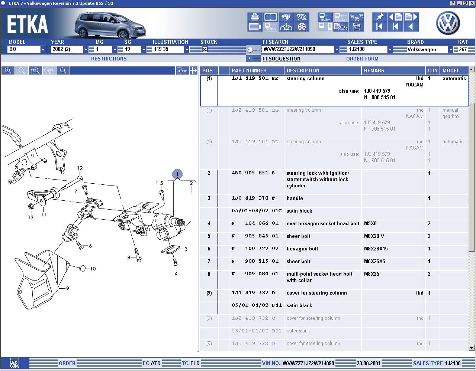
Task: Expand the arrow toggle left of FI SUGGESTION
Action: point(253,59)
